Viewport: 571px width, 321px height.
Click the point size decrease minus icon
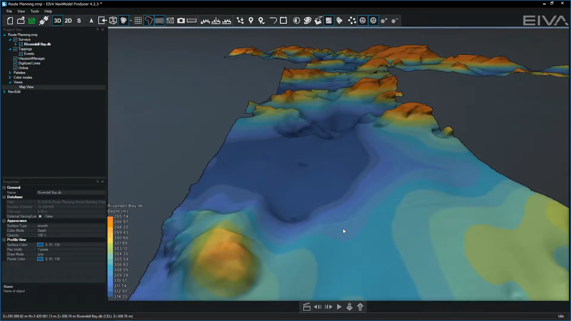click(x=395, y=21)
